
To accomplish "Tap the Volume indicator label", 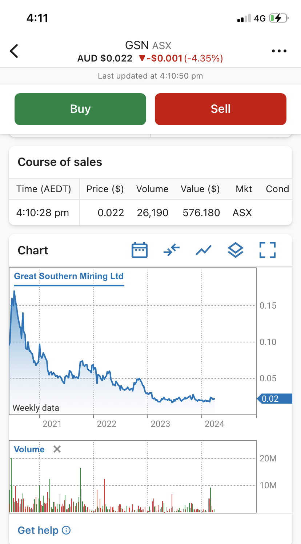I will 29,449.
